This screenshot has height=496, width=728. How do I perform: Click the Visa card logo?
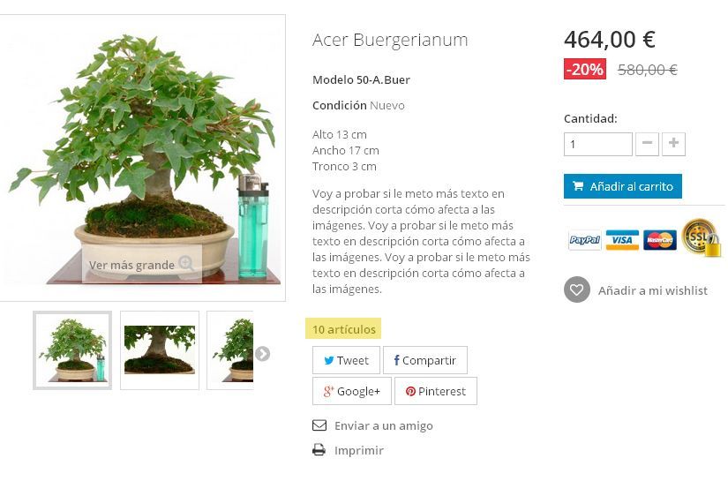click(x=622, y=240)
